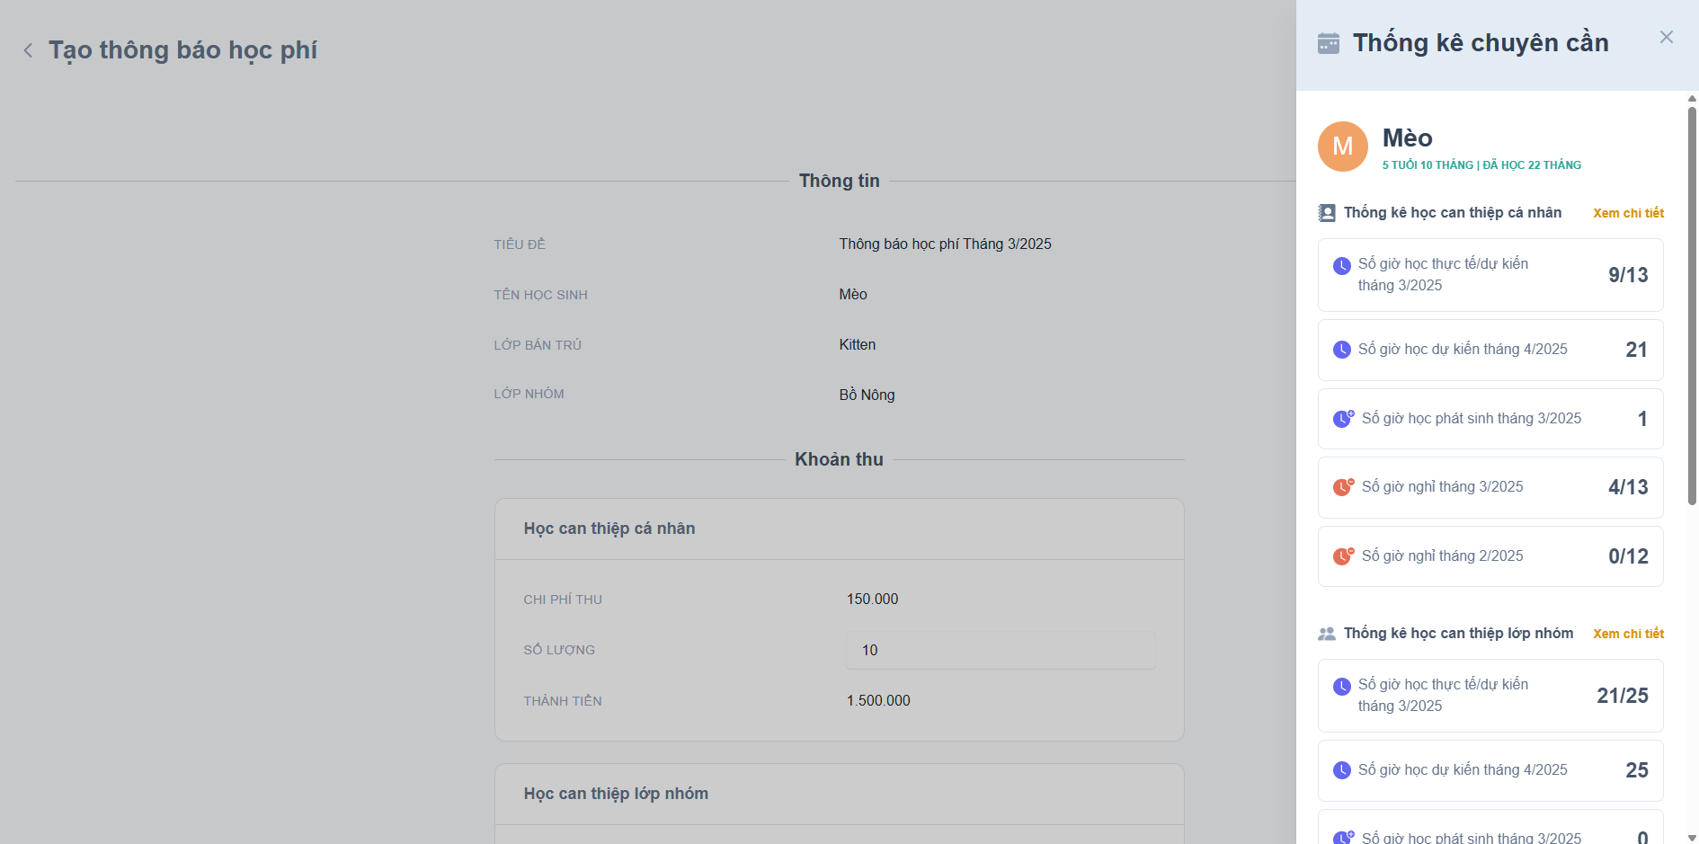
Task: Click the Học can thiệp lớp nhóm header
Action: point(616,794)
